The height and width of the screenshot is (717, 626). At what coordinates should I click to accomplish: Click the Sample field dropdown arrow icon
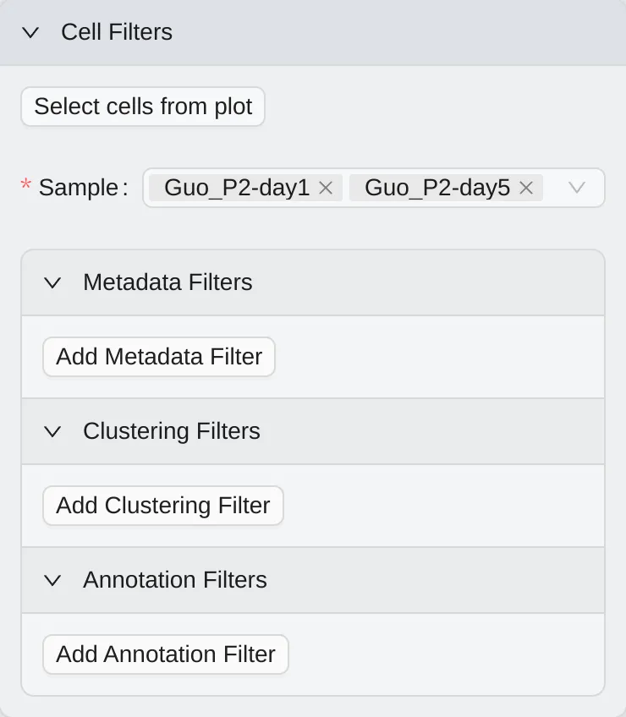click(576, 188)
